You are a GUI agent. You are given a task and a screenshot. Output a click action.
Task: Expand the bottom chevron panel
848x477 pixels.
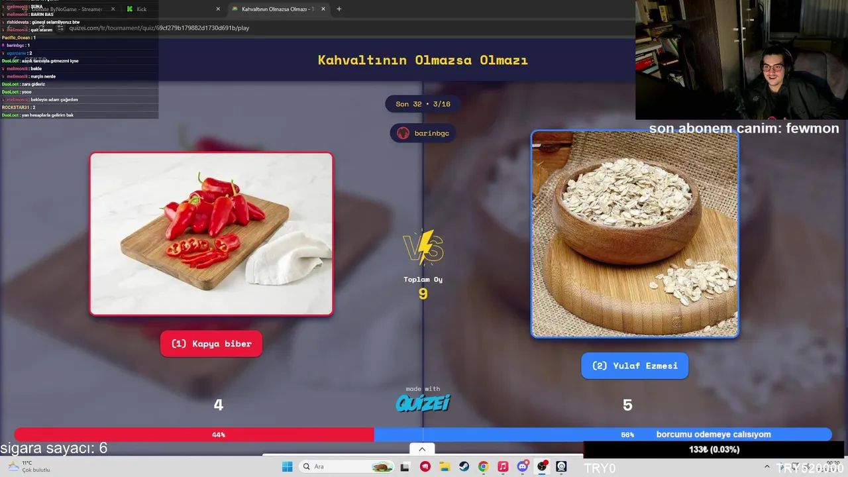coord(422,449)
